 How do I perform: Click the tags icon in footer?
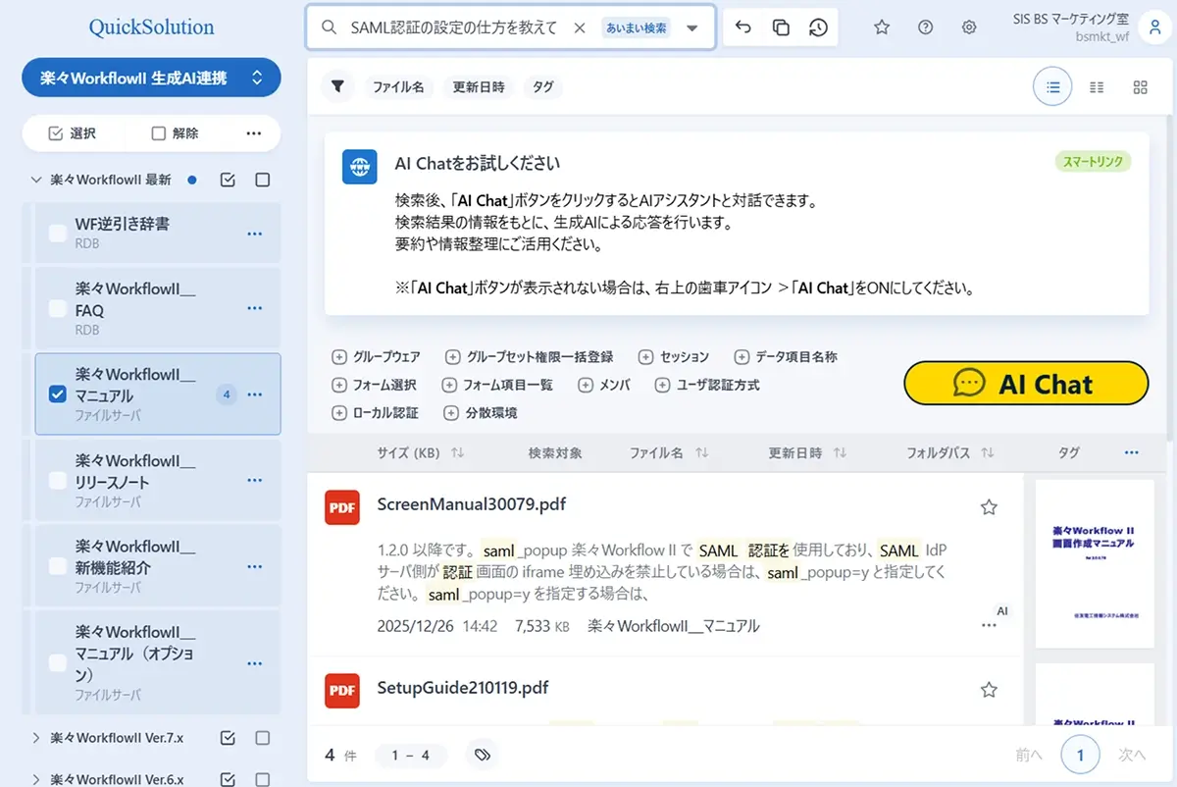482,755
